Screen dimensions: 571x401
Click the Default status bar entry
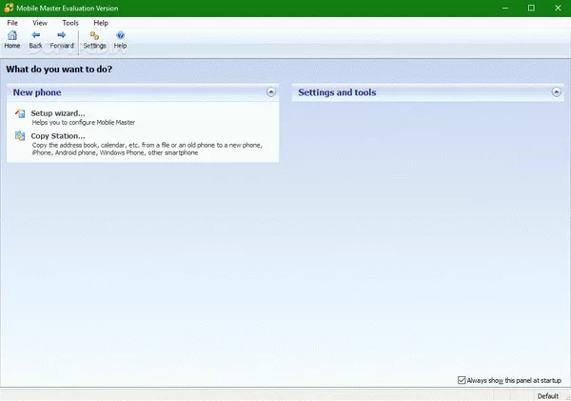(x=548, y=396)
